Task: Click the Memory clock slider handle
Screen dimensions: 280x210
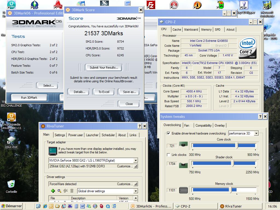Action: pyautogui.click(x=231, y=190)
